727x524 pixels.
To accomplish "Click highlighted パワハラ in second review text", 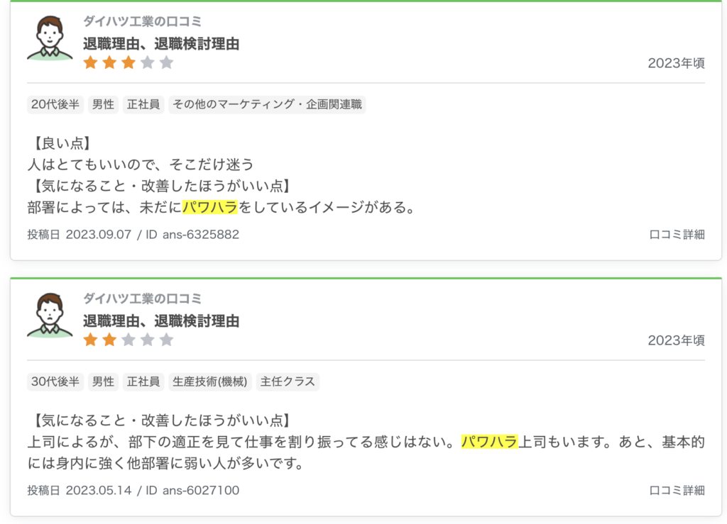I will click(489, 442).
